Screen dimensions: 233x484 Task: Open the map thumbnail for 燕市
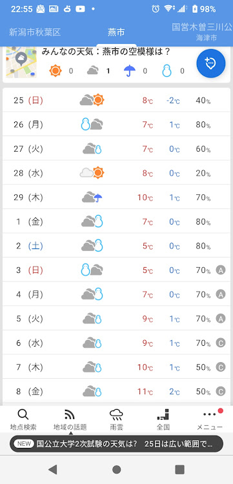21,63
